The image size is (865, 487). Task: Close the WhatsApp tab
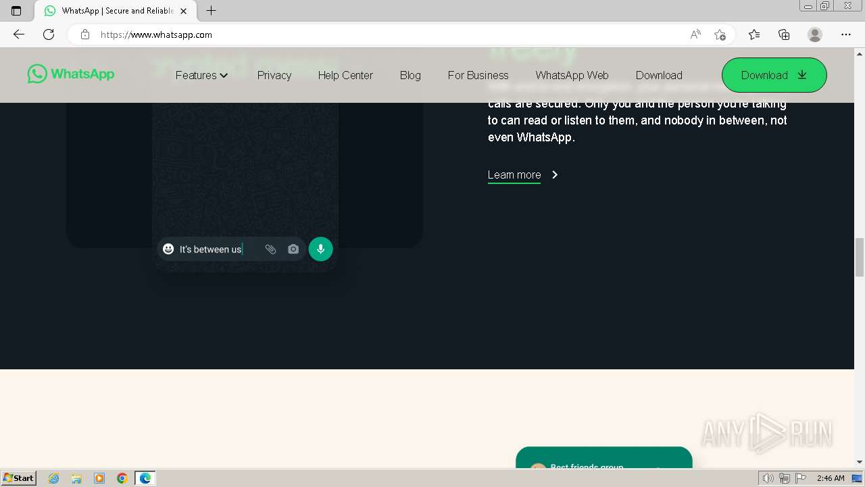point(184,11)
